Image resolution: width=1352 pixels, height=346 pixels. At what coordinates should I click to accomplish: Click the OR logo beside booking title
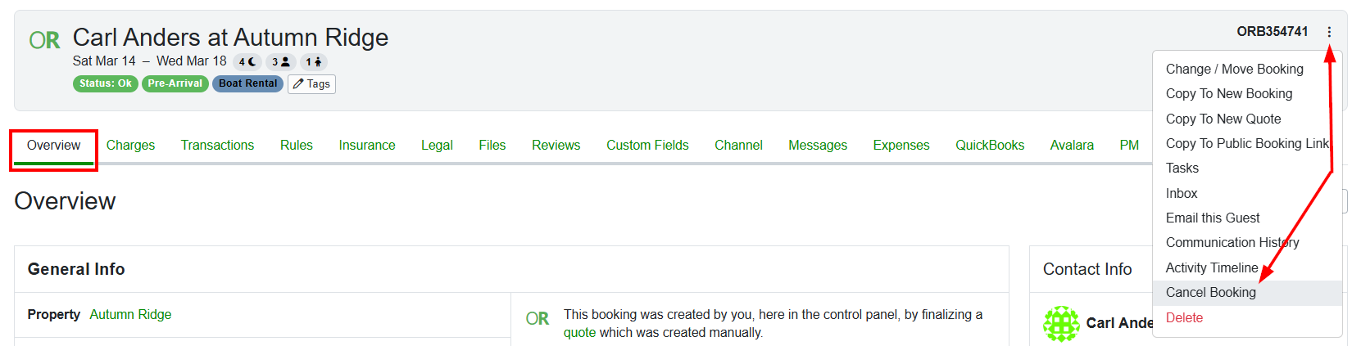[x=44, y=40]
